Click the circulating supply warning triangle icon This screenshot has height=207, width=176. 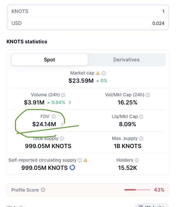pos(85,160)
